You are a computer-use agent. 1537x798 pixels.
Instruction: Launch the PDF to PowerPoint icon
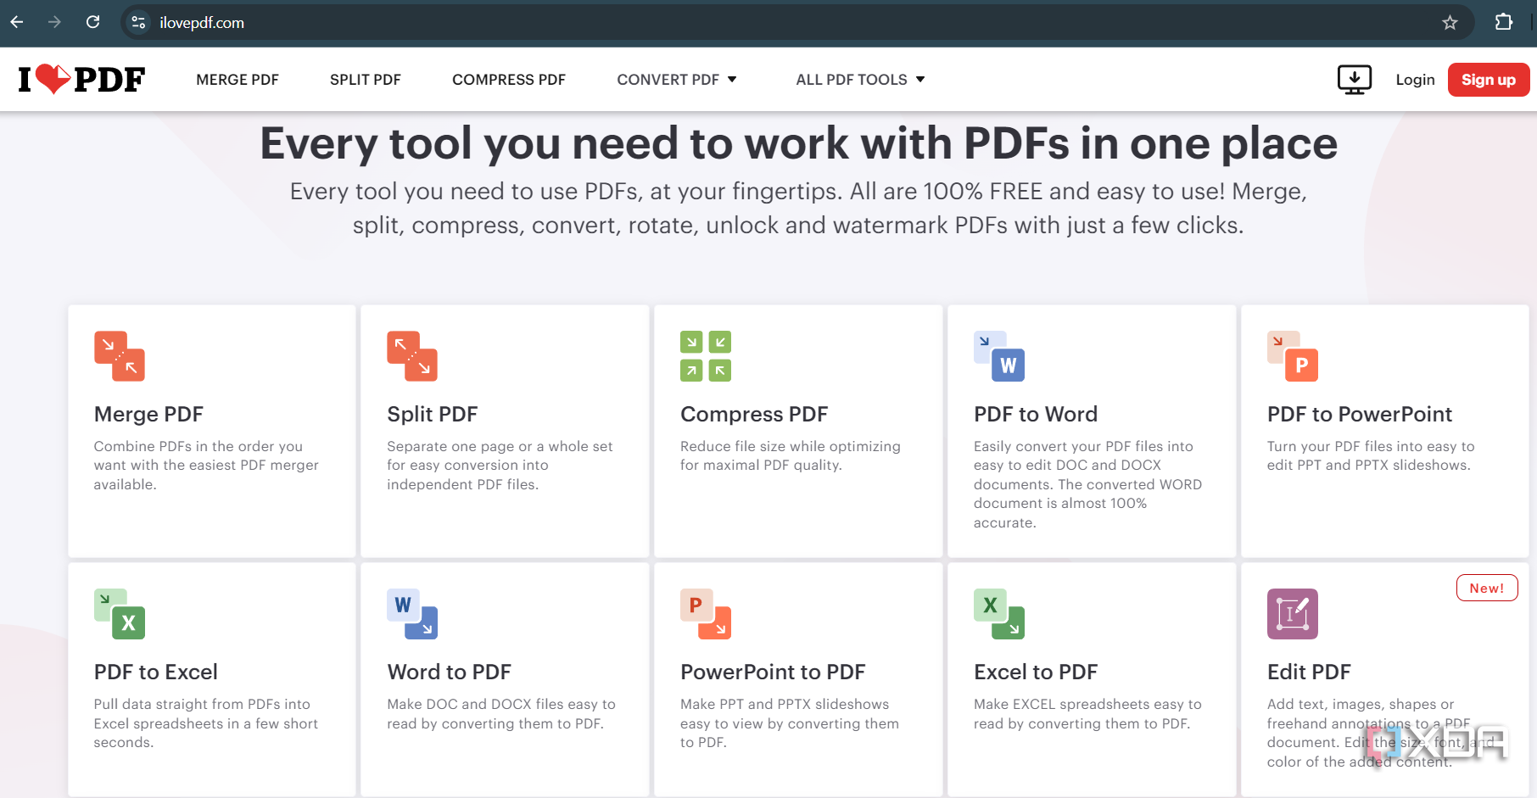1293,356
